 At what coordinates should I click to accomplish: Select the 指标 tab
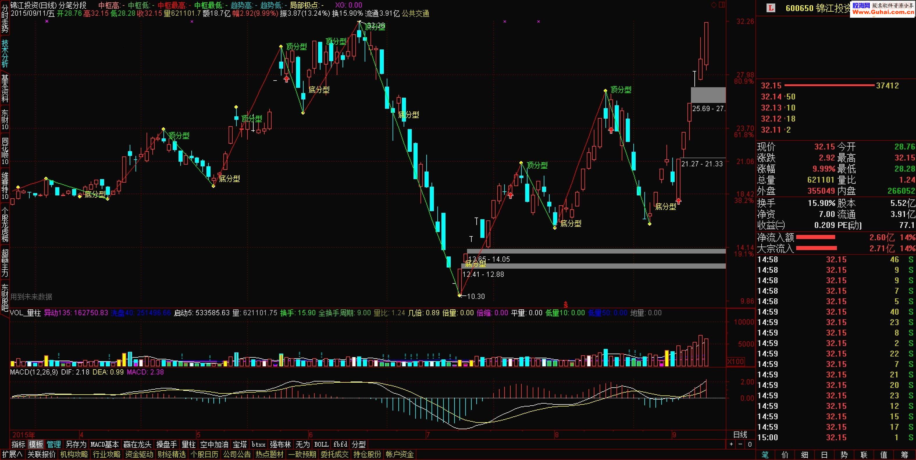point(19,444)
